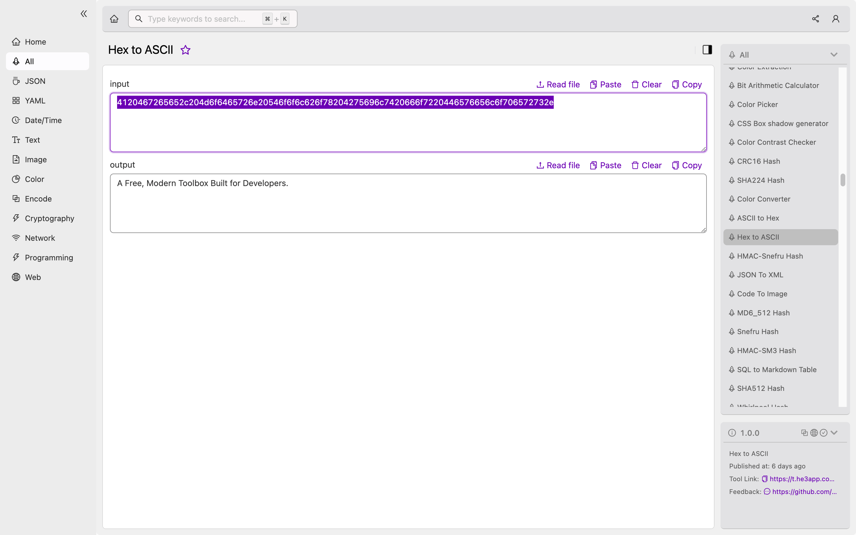
Task: Expand the Cryptography category in left sidebar
Action: click(49, 218)
